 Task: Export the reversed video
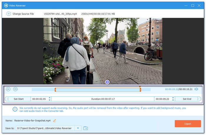[188, 124]
